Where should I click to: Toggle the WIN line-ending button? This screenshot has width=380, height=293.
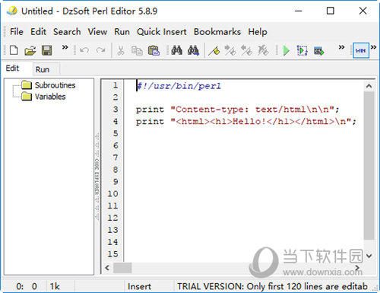tap(361, 50)
